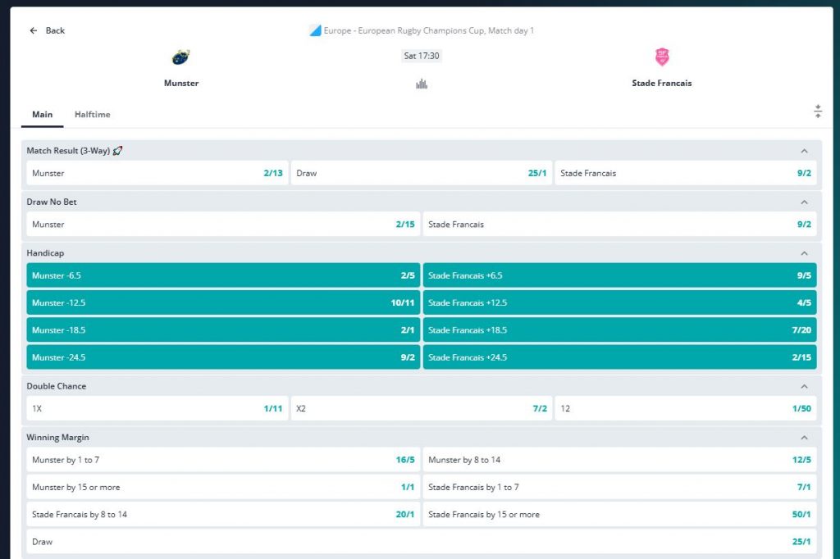
Task: Collapse the Winning Margin section
Action: [x=804, y=438]
